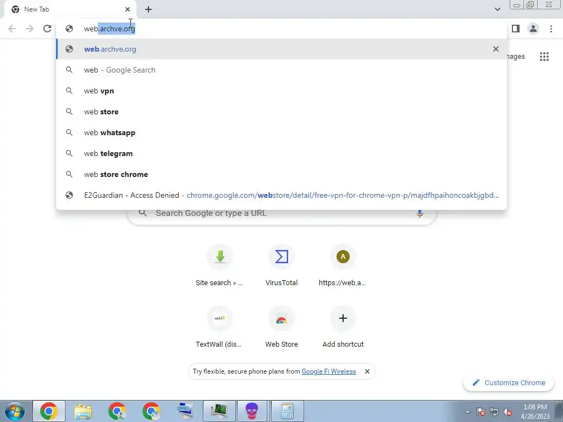This screenshot has width=563, height=422.
Task: Open the https://web.a... shortcut
Action: click(343, 265)
